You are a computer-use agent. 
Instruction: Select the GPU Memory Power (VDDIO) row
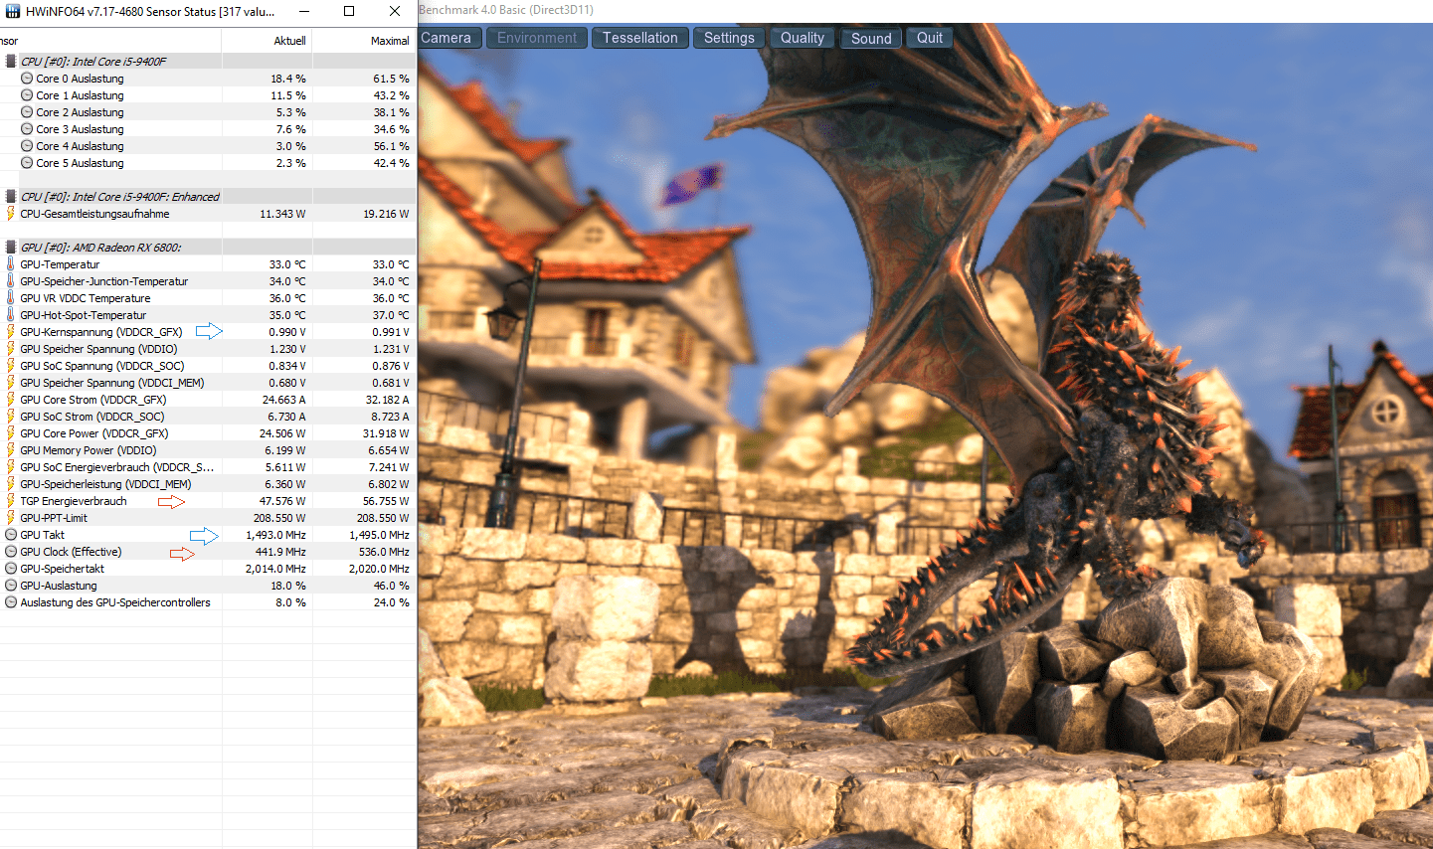tap(208, 450)
